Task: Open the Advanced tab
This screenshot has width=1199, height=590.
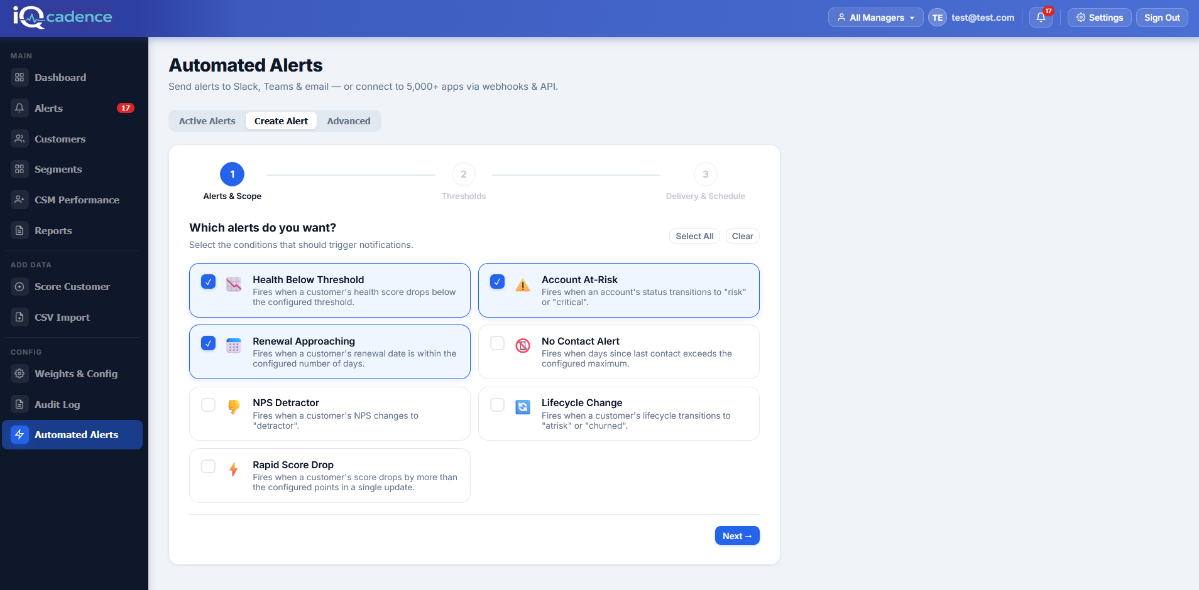Action: (x=348, y=121)
